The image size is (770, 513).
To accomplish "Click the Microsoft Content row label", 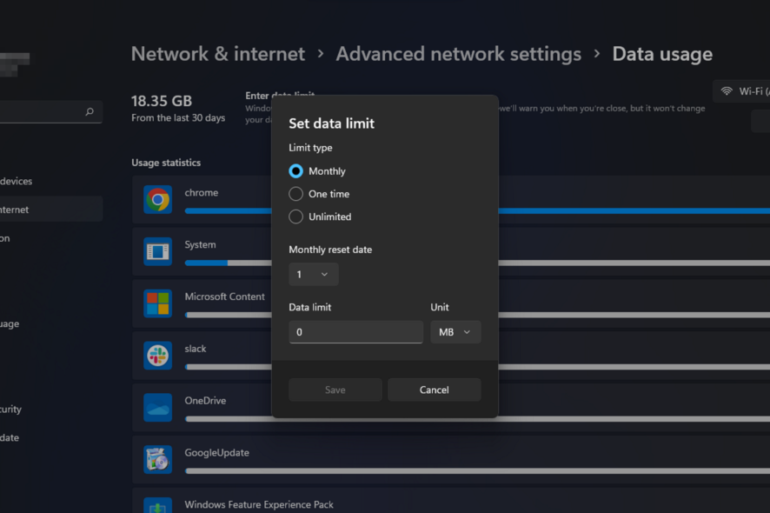I will coord(224,296).
